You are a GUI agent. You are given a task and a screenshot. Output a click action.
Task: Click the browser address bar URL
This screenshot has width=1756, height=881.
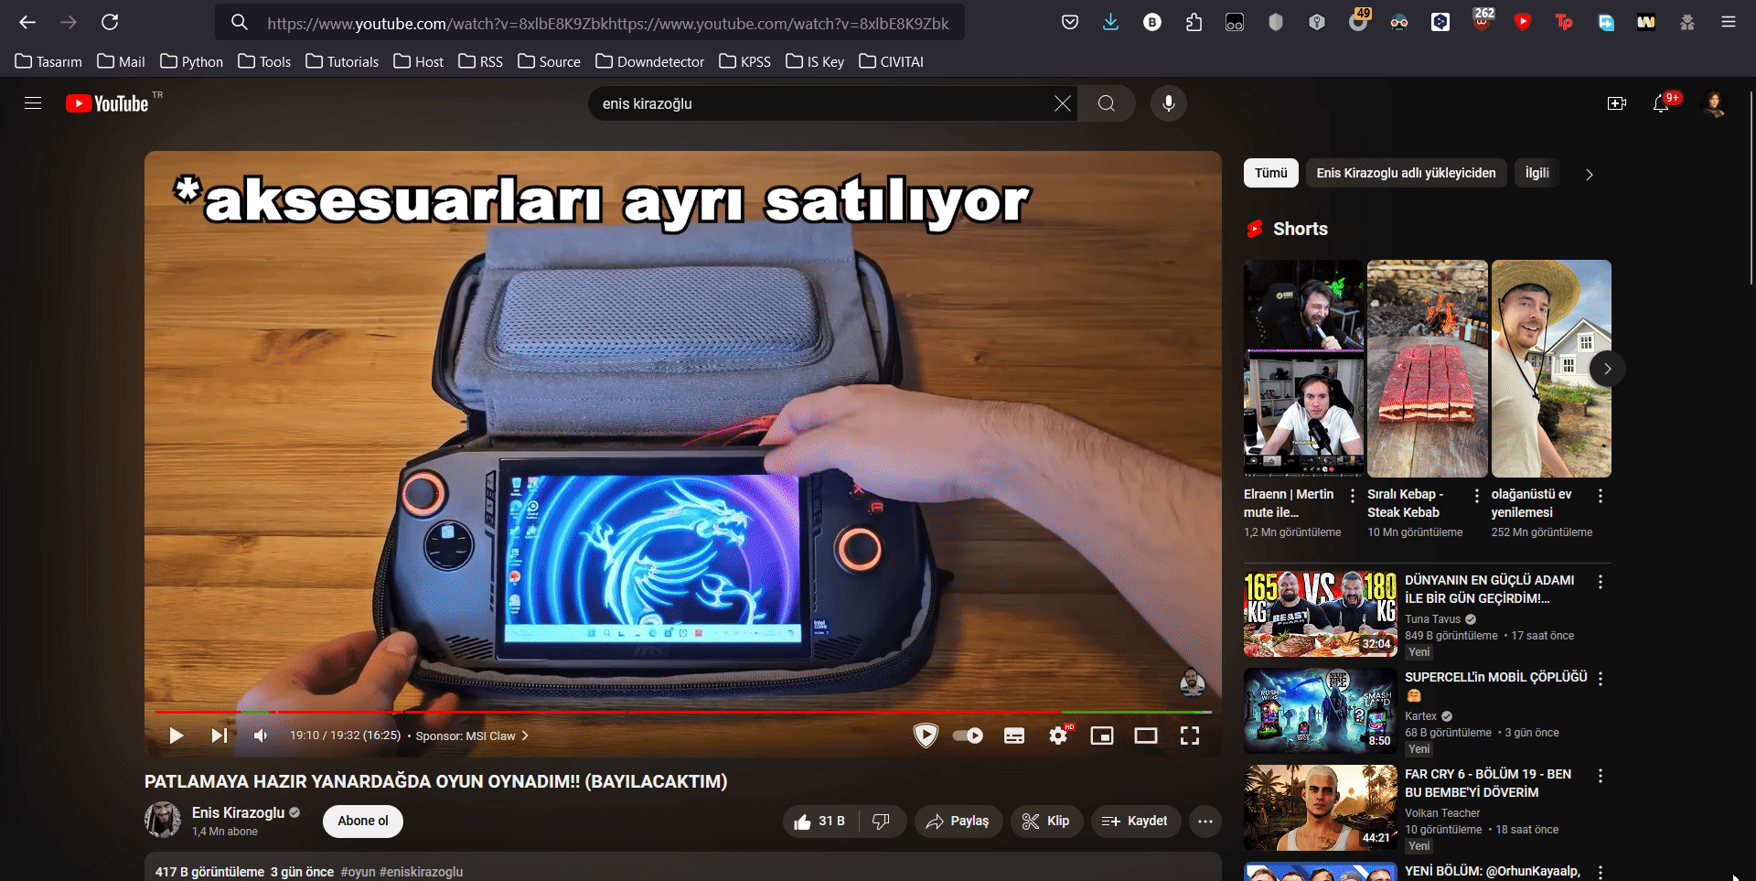[x=608, y=23]
